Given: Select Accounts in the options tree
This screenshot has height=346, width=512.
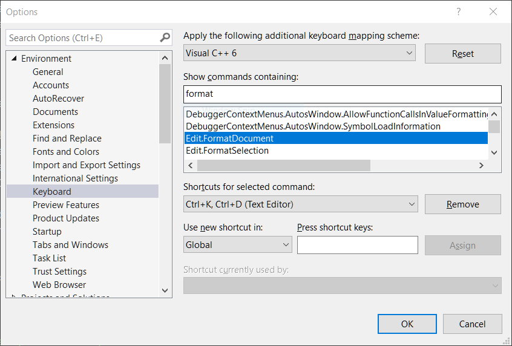Looking at the screenshot, I should click(51, 85).
